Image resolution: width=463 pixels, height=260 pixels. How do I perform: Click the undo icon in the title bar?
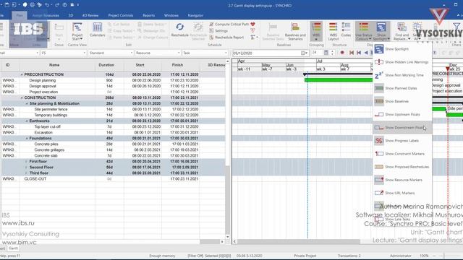coord(47,5)
